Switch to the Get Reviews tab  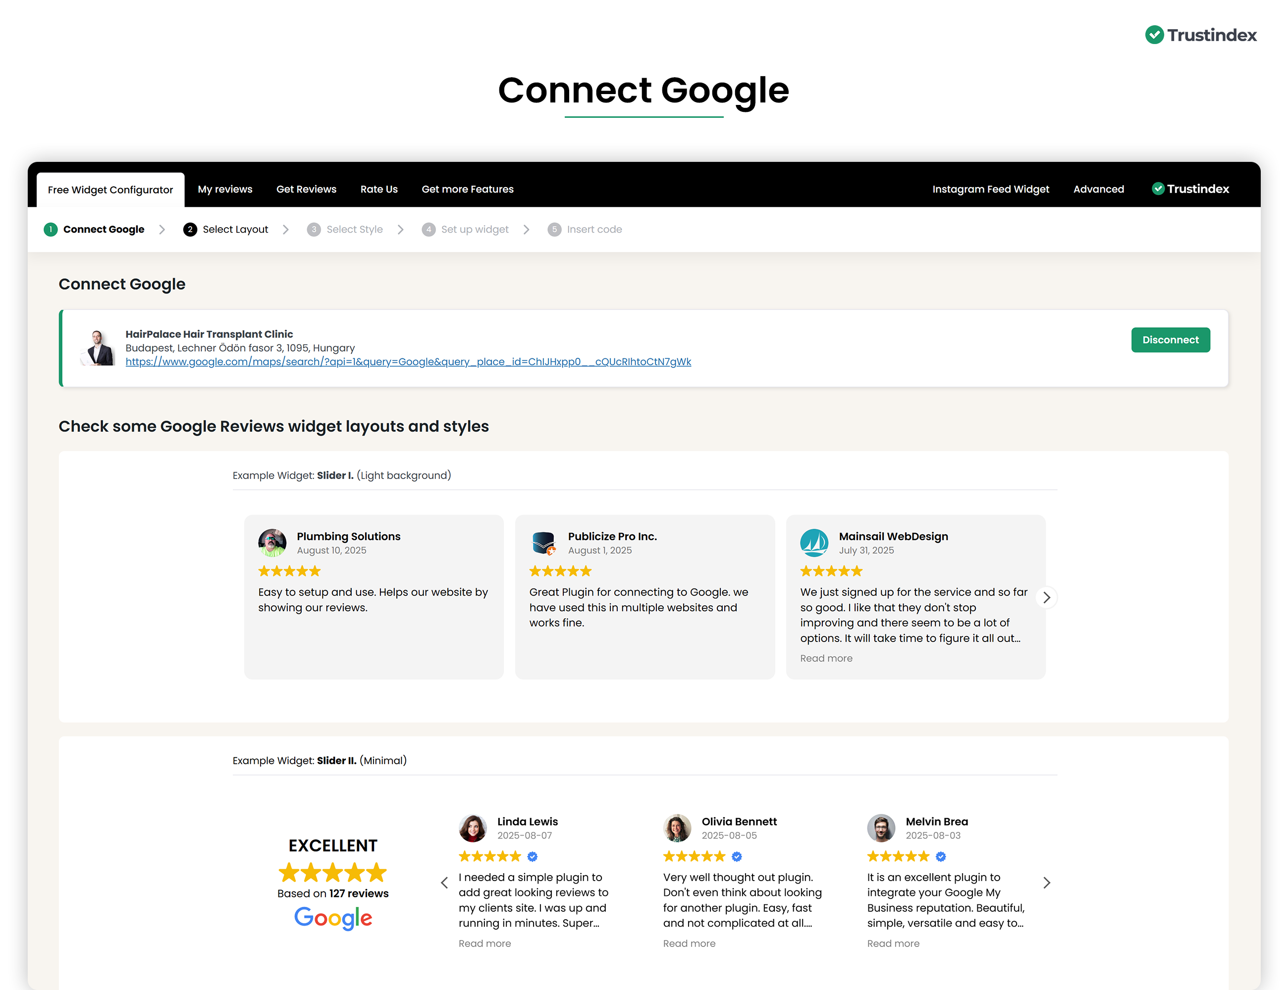pyautogui.click(x=306, y=189)
